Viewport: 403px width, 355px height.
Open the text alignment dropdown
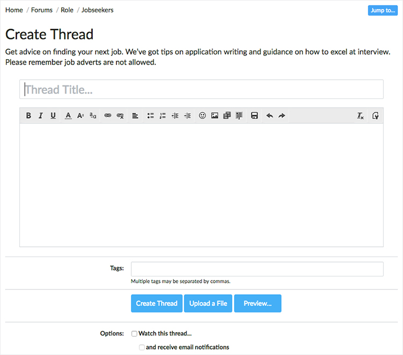pyautogui.click(x=135, y=116)
